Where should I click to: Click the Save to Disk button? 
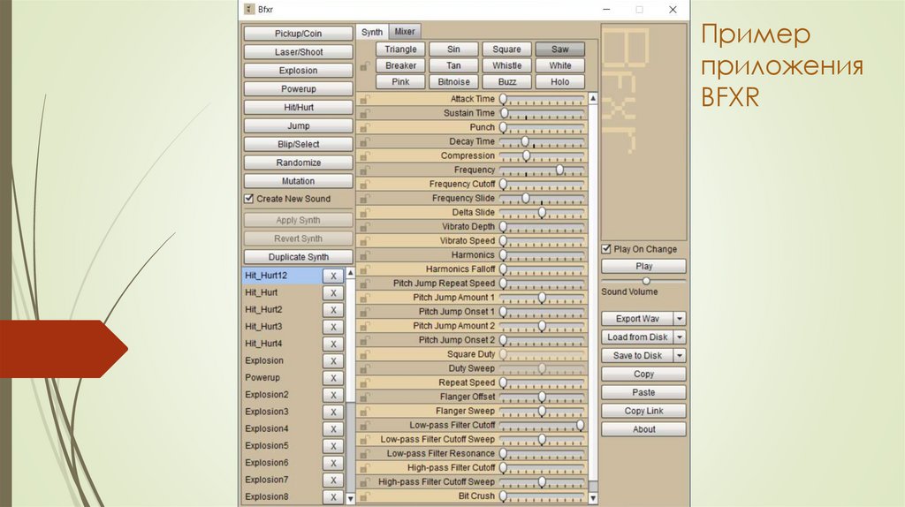(x=637, y=356)
